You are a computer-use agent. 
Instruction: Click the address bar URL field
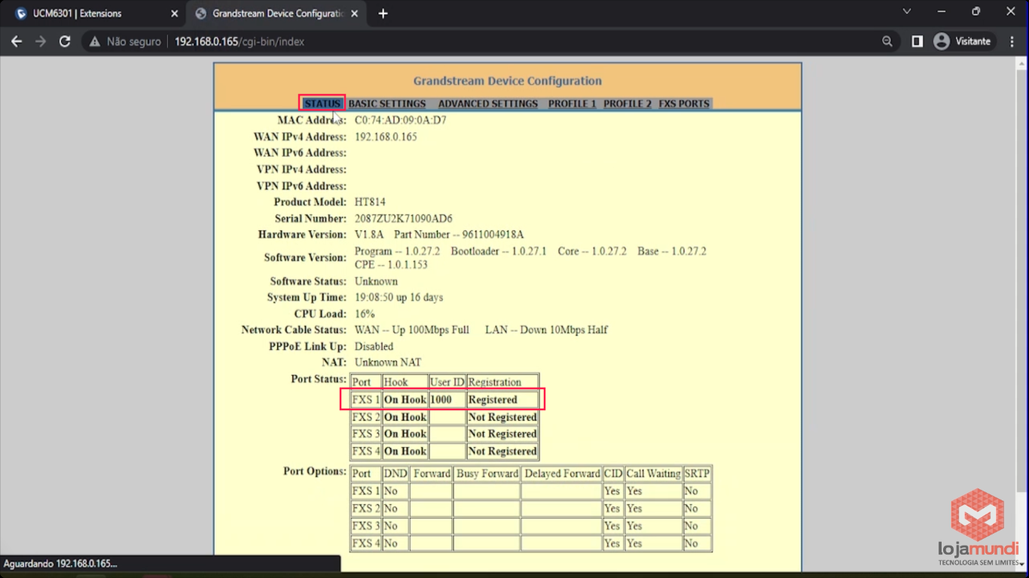point(490,41)
